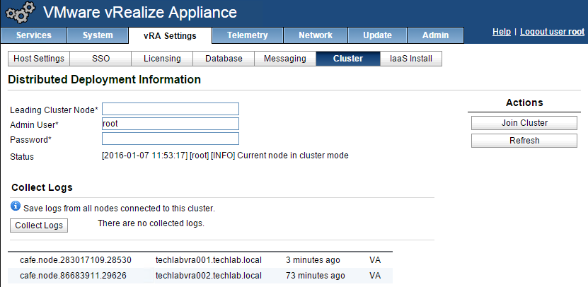Click the Leading Cluster Node label
Screen dimensions: 588x287
point(54,110)
